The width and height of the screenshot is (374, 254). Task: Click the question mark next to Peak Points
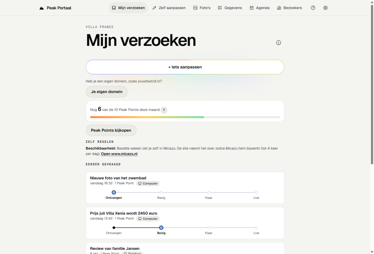pyautogui.click(x=164, y=110)
